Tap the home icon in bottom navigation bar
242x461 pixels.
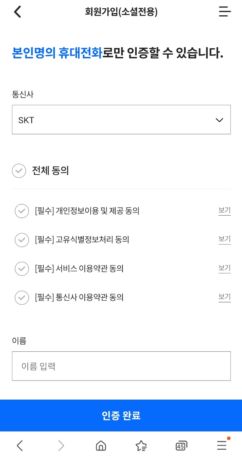point(100,445)
